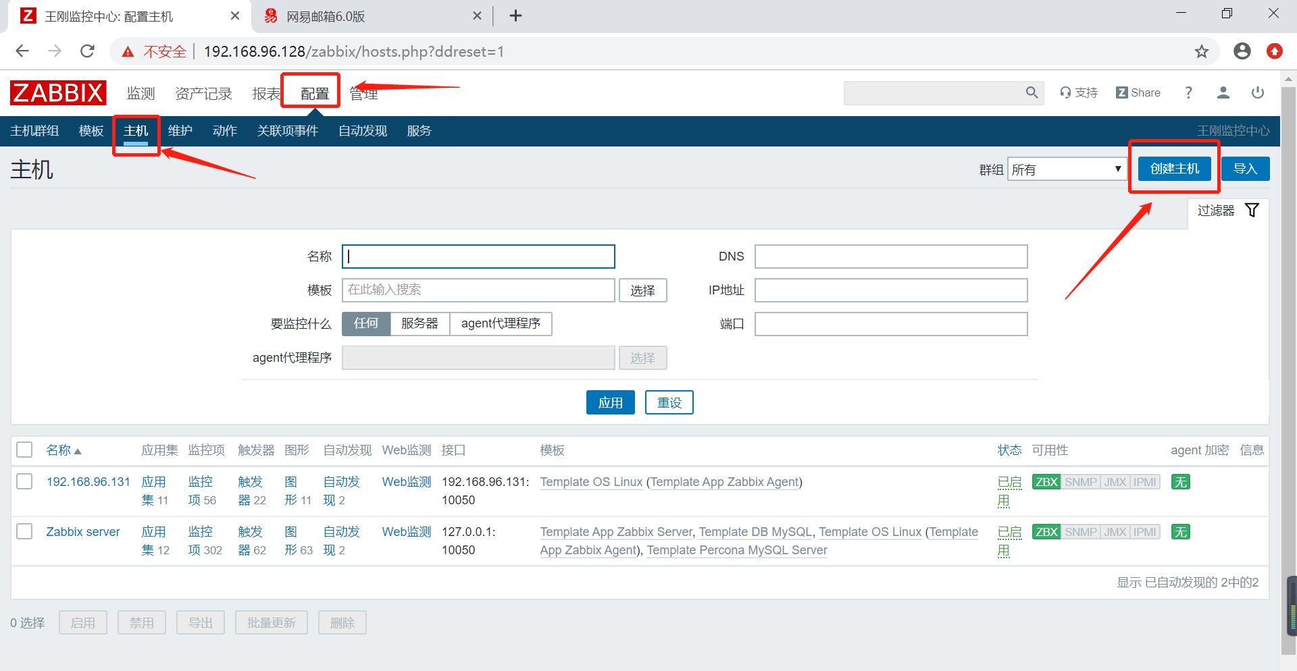Click ZBX availability badge for 192.168.96.131
This screenshot has height=671, width=1297.
1046,482
